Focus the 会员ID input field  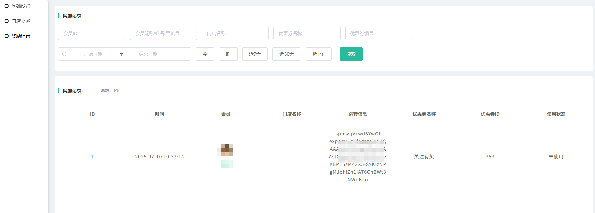tap(91, 33)
